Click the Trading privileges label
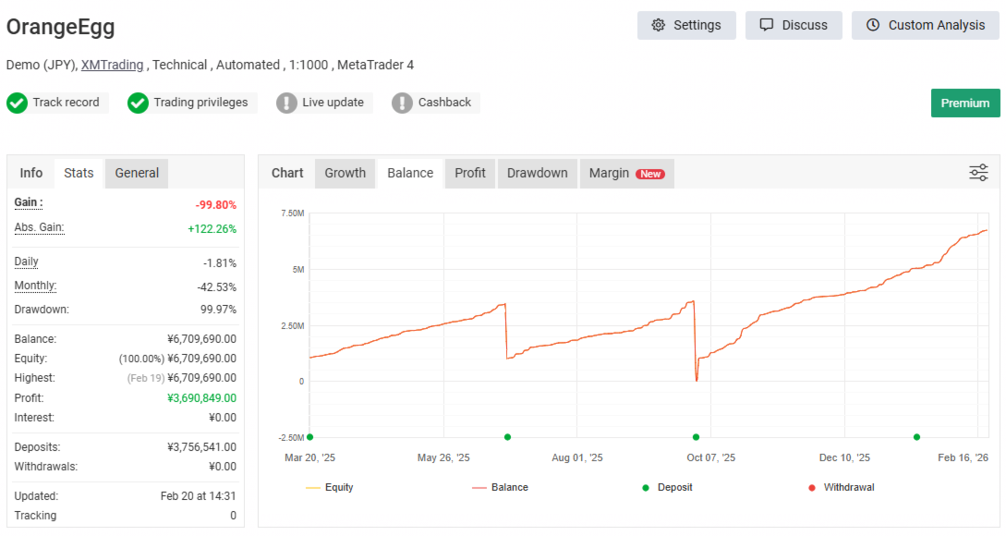Viewport: 1006px width, 536px height. 200,102
